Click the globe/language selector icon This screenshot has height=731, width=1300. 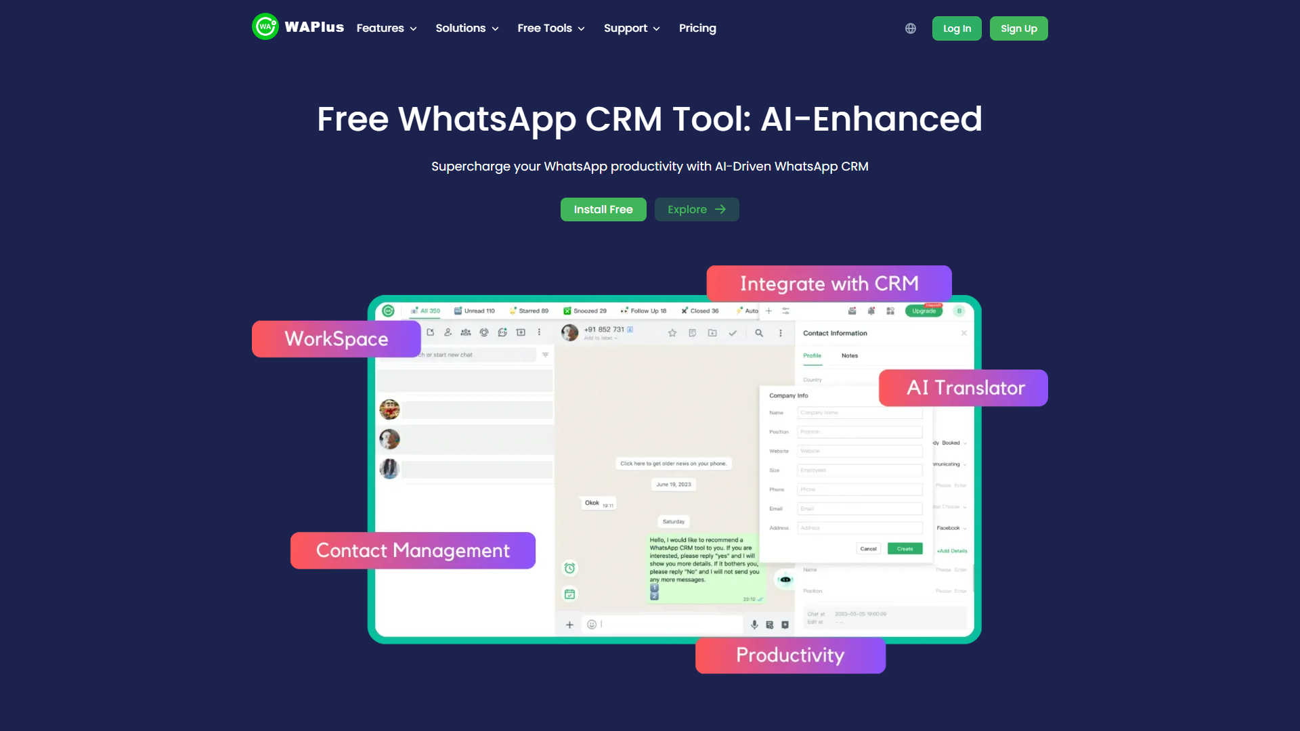pos(911,28)
